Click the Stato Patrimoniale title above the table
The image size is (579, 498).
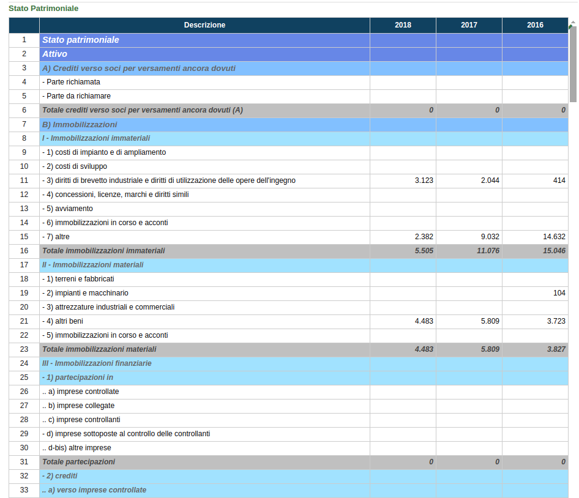(x=43, y=9)
